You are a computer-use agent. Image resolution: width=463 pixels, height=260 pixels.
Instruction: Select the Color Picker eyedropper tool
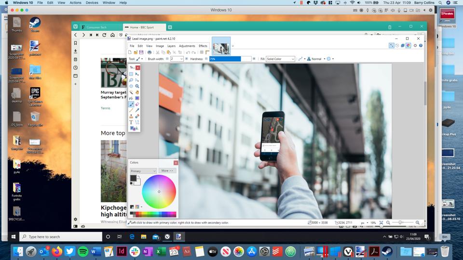pos(137,110)
